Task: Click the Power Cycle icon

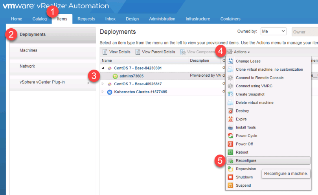Action: click(x=231, y=136)
